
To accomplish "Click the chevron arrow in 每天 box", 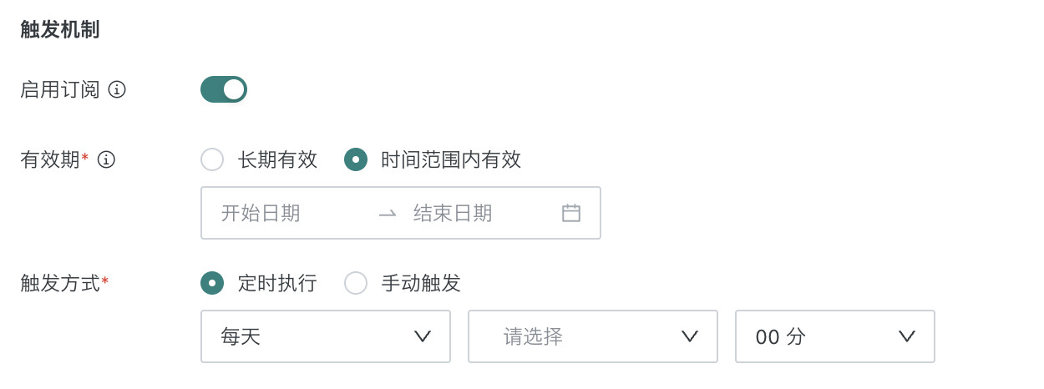I will [423, 336].
